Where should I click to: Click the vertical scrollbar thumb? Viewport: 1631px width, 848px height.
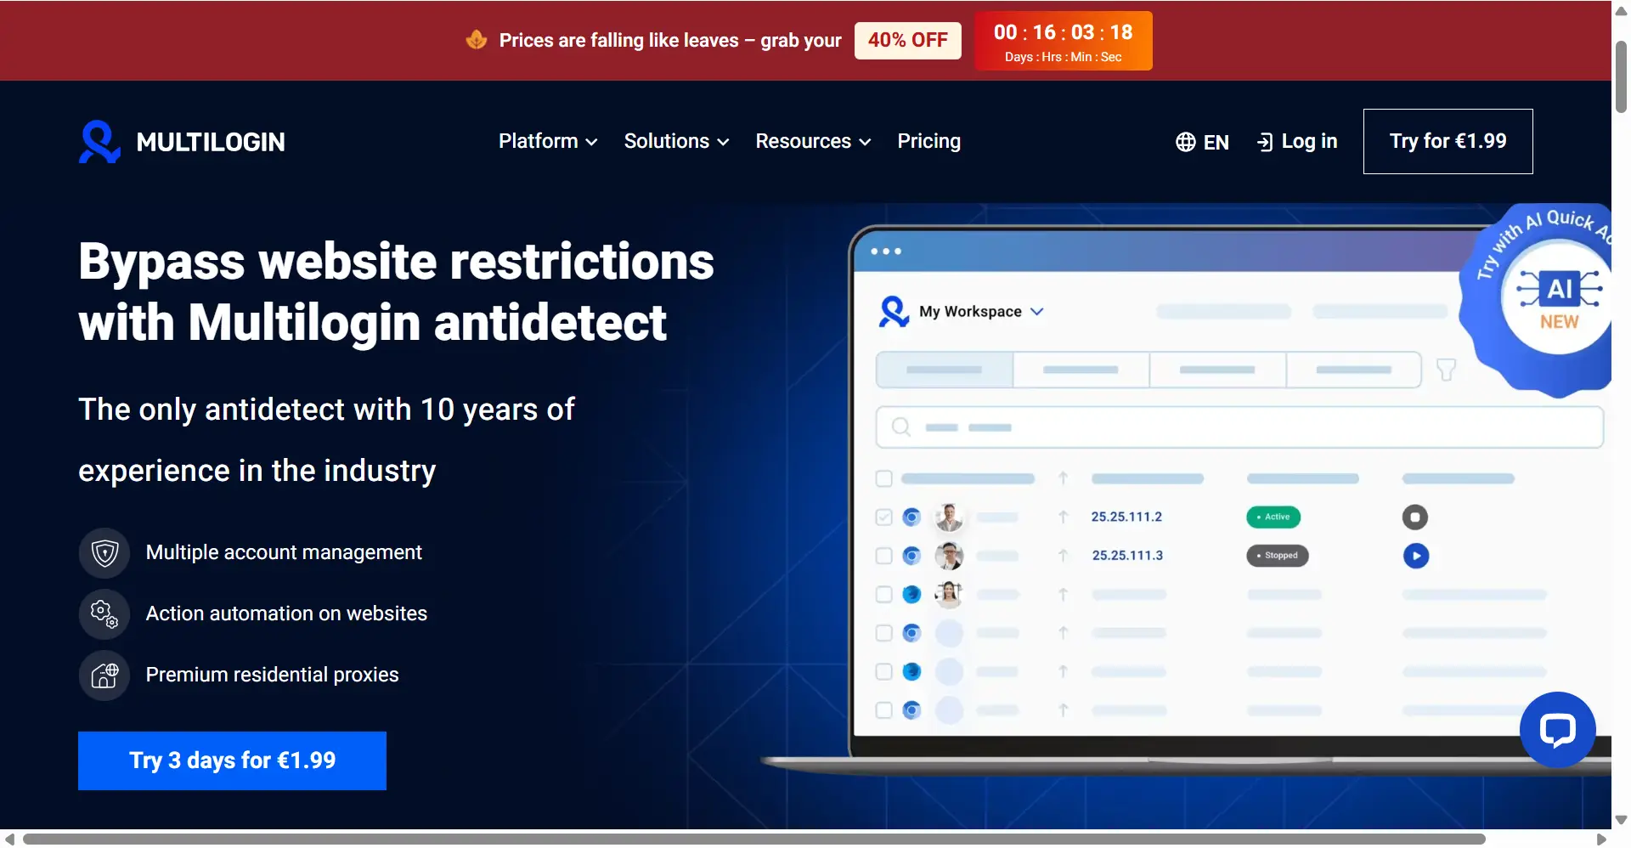tap(1621, 76)
